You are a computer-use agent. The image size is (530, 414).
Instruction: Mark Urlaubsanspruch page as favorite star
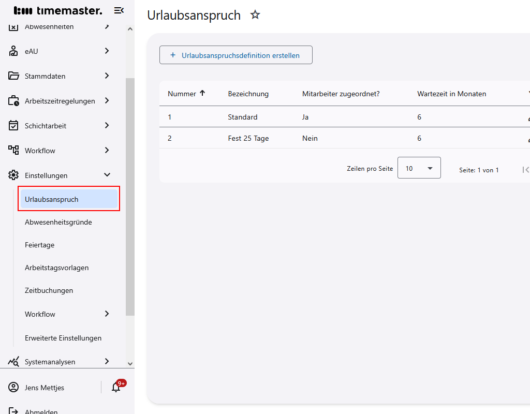[x=255, y=15]
